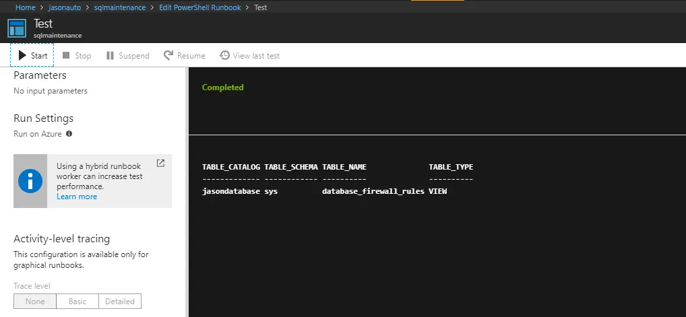Open hybrid runbook worker external link icon
The width and height of the screenshot is (686, 317).
(x=160, y=163)
